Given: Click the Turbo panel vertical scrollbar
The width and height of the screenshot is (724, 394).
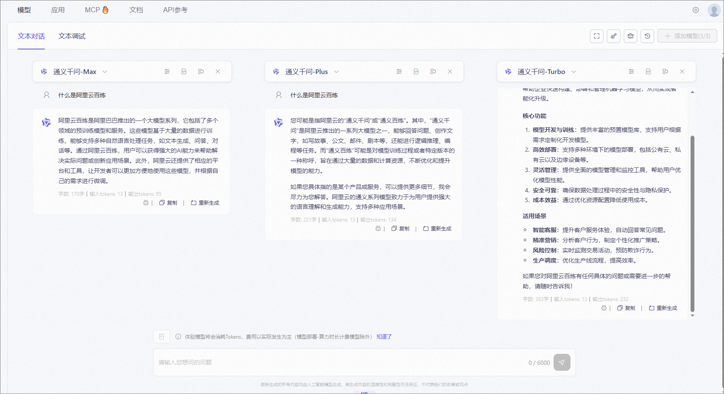Looking at the screenshot, I should coord(692,224).
